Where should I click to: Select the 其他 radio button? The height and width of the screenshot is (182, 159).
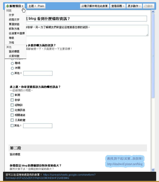pyautogui.click(x=12, y=73)
